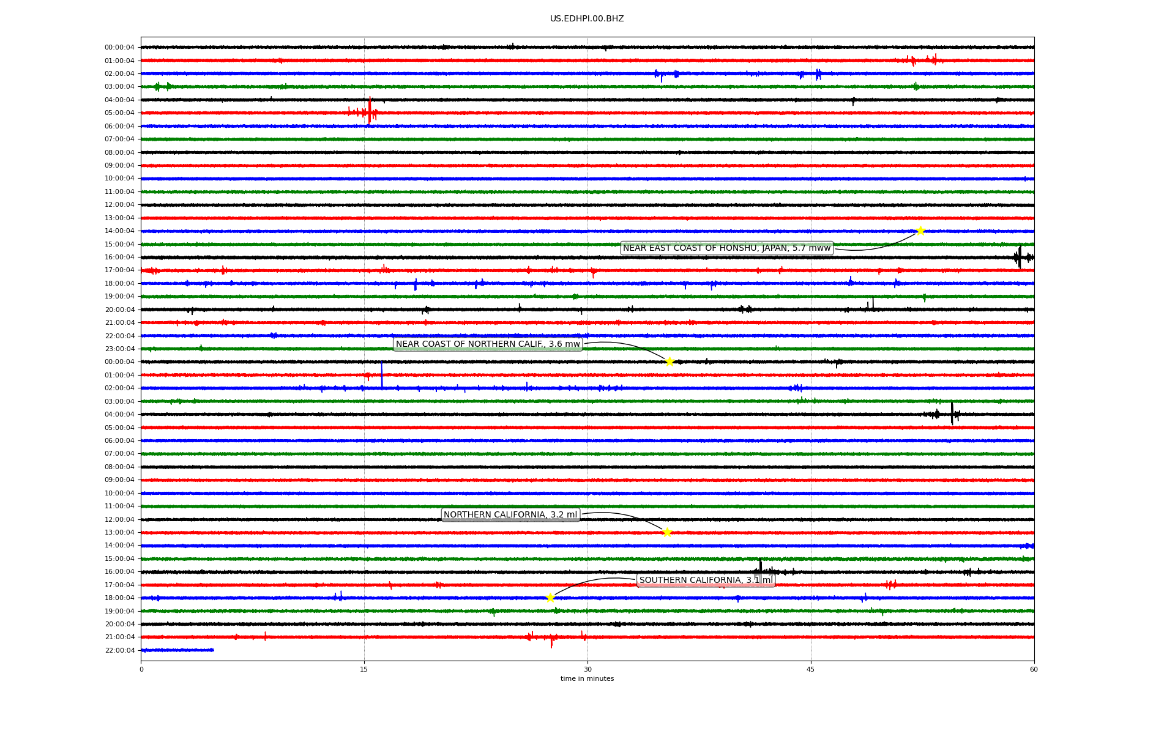The image size is (1175, 734).
Task: Click the Northern California 3.2 ml star marker
Action: point(667,532)
